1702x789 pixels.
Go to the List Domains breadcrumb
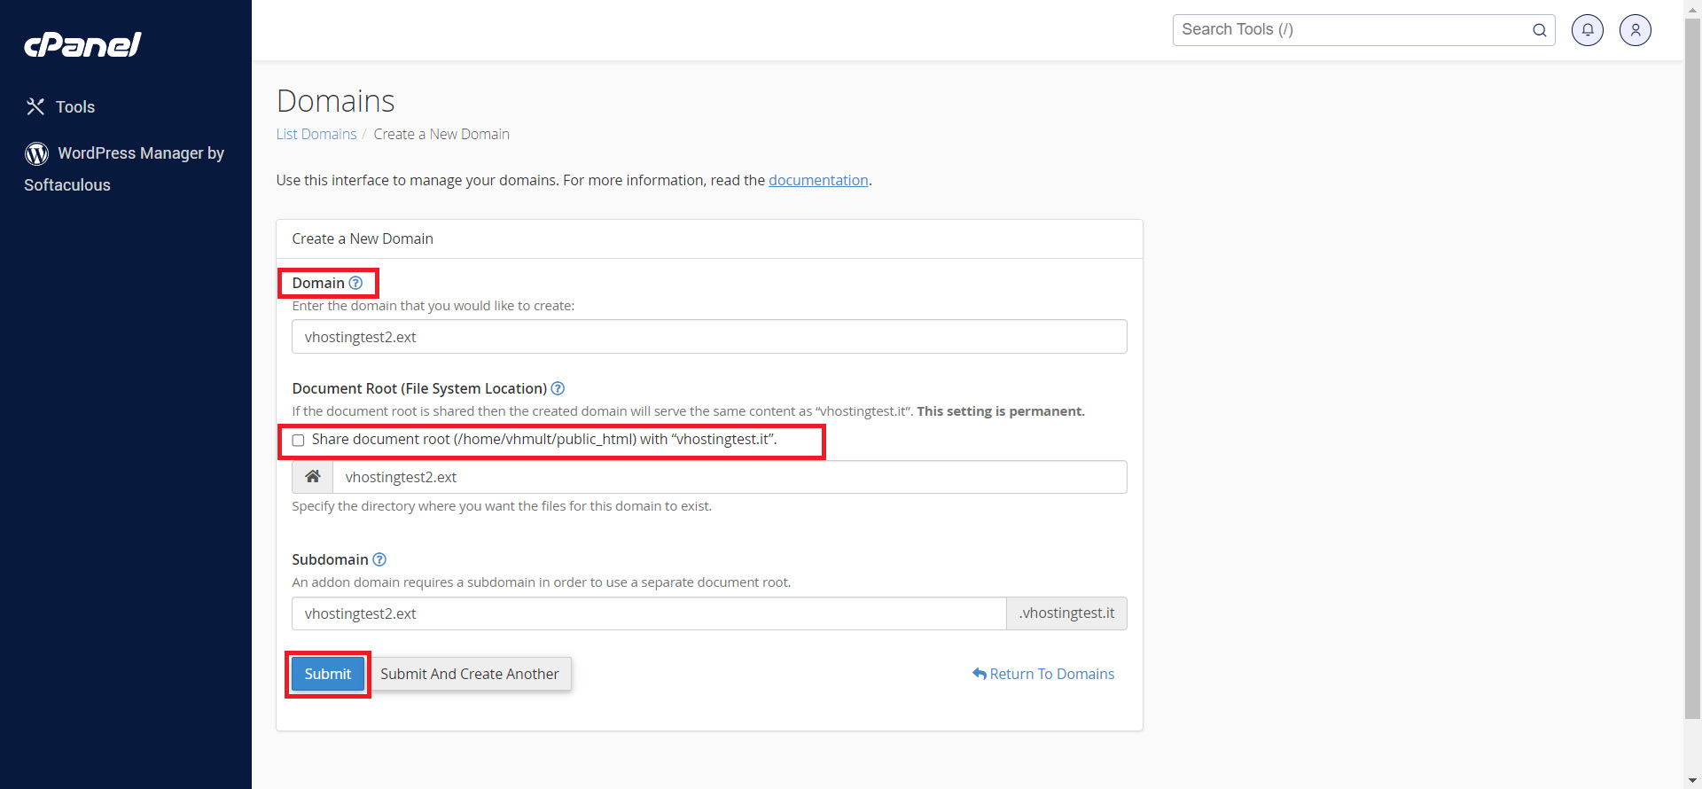(x=316, y=134)
